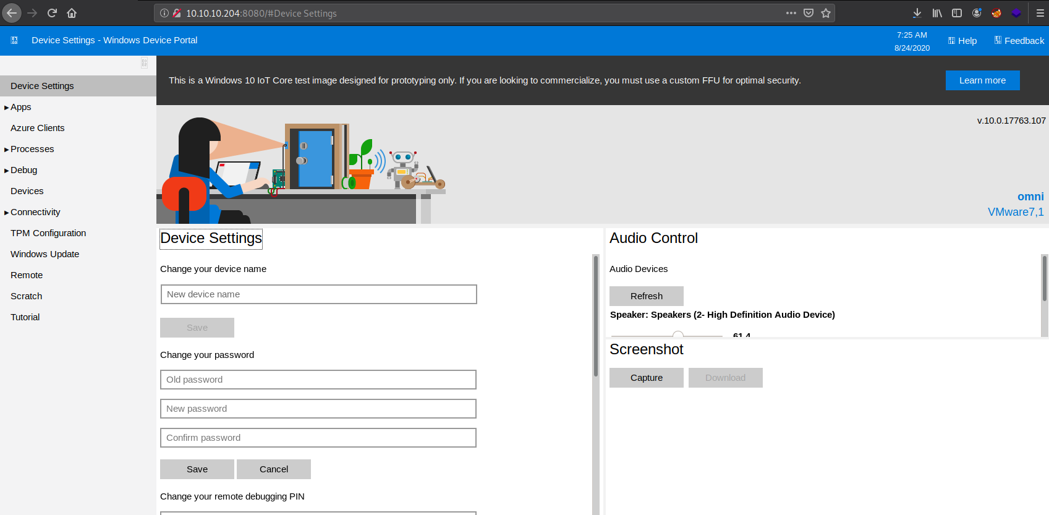The height and width of the screenshot is (515, 1049).
Task: Click the Audio Control panel scrollbar
Action: pyautogui.click(x=1045, y=278)
